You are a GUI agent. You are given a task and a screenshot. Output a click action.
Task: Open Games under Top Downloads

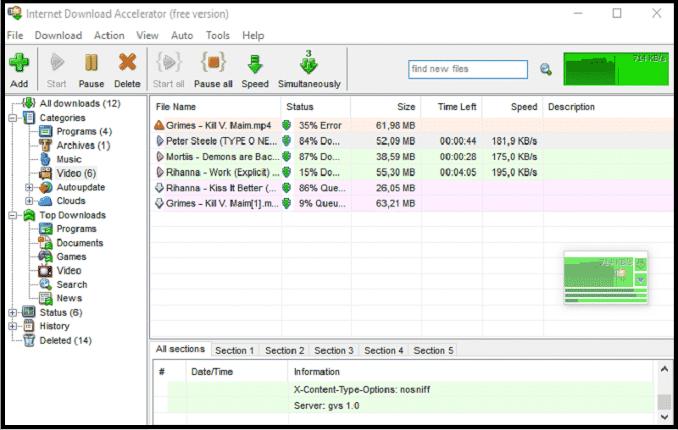click(x=71, y=256)
